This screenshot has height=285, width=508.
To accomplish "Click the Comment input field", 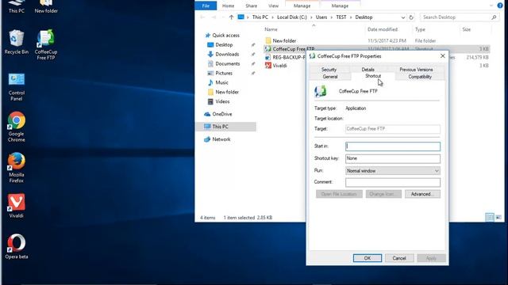I will [393, 182].
